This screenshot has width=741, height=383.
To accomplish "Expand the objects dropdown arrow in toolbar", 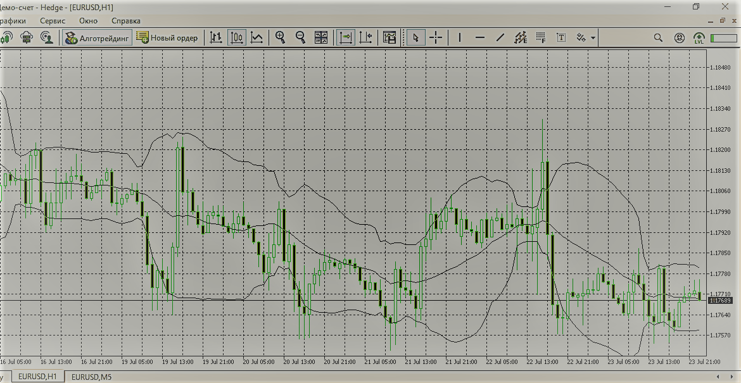I will click(593, 38).
